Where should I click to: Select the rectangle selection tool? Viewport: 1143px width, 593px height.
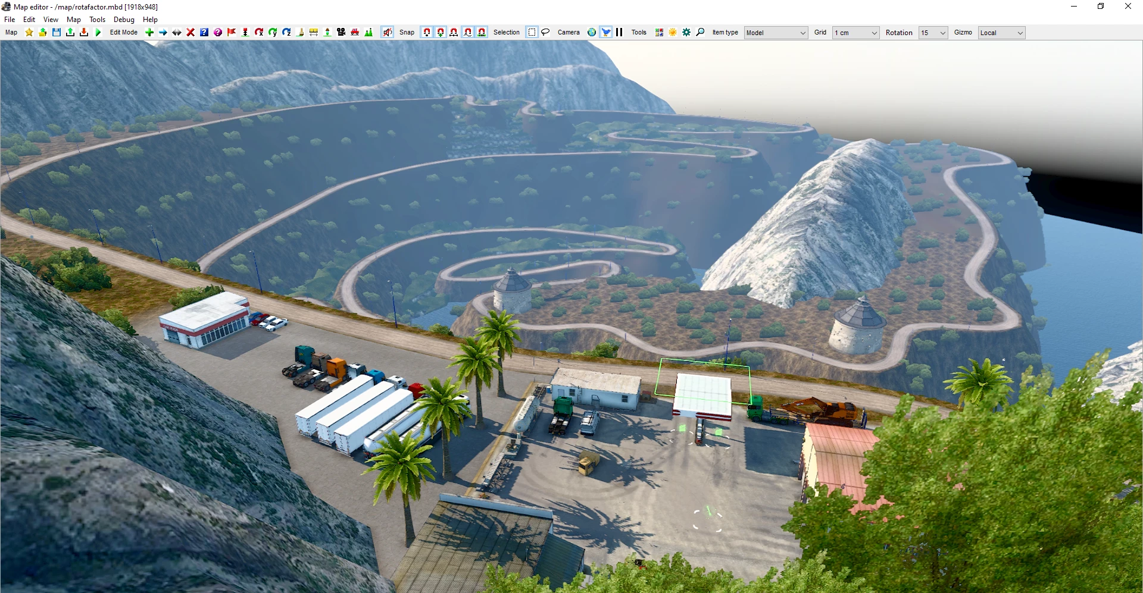tap(532, 32)
